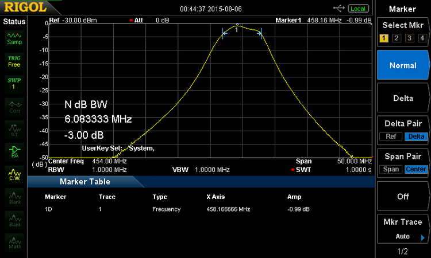Click the Corr correction status icon
The image size is (431, 258).
[14, 107]
